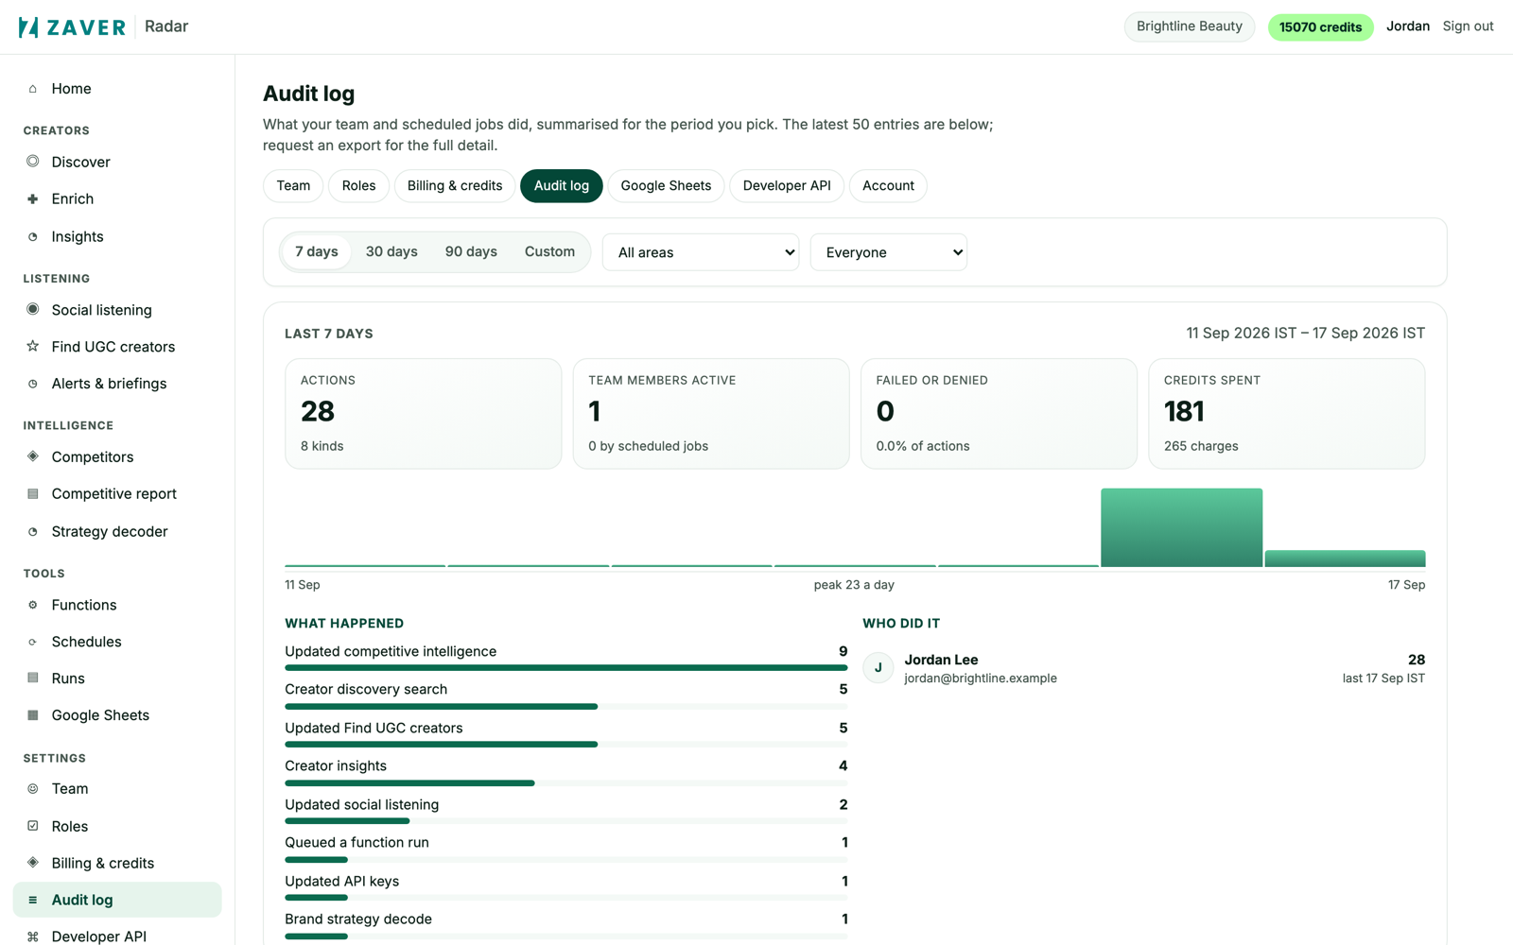Click the Team members active card
This screenshot has width=1513, height=945.
711,413
